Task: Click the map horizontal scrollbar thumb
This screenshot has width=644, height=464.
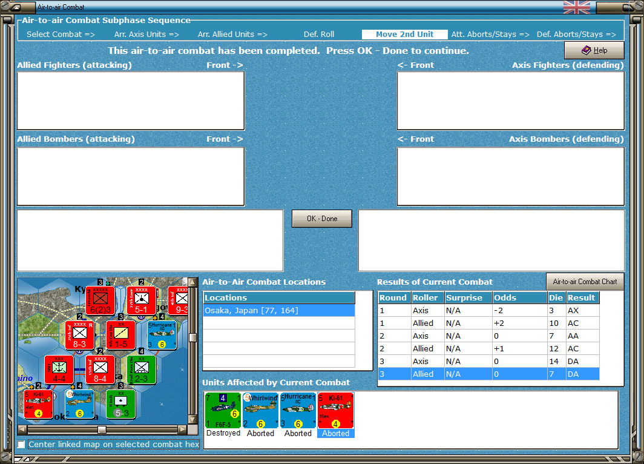Action: point(102,429)
